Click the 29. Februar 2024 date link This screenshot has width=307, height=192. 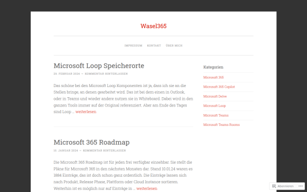67,74
